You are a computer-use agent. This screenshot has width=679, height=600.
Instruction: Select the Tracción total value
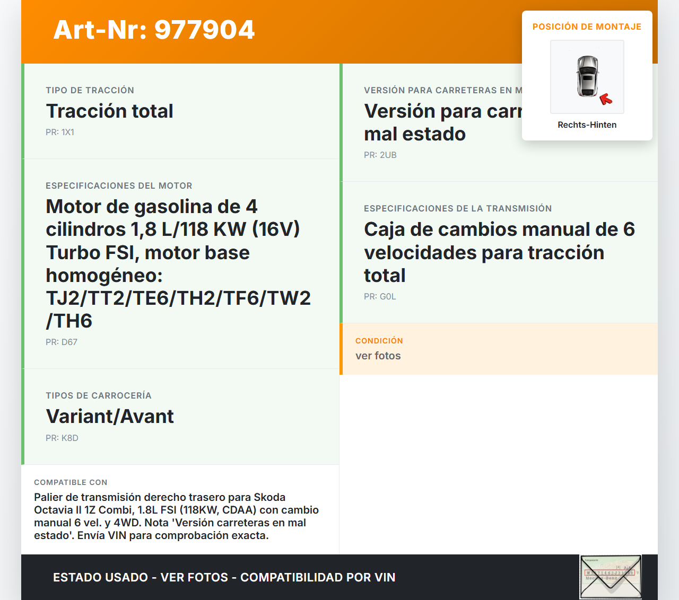[x=110, y=111]
